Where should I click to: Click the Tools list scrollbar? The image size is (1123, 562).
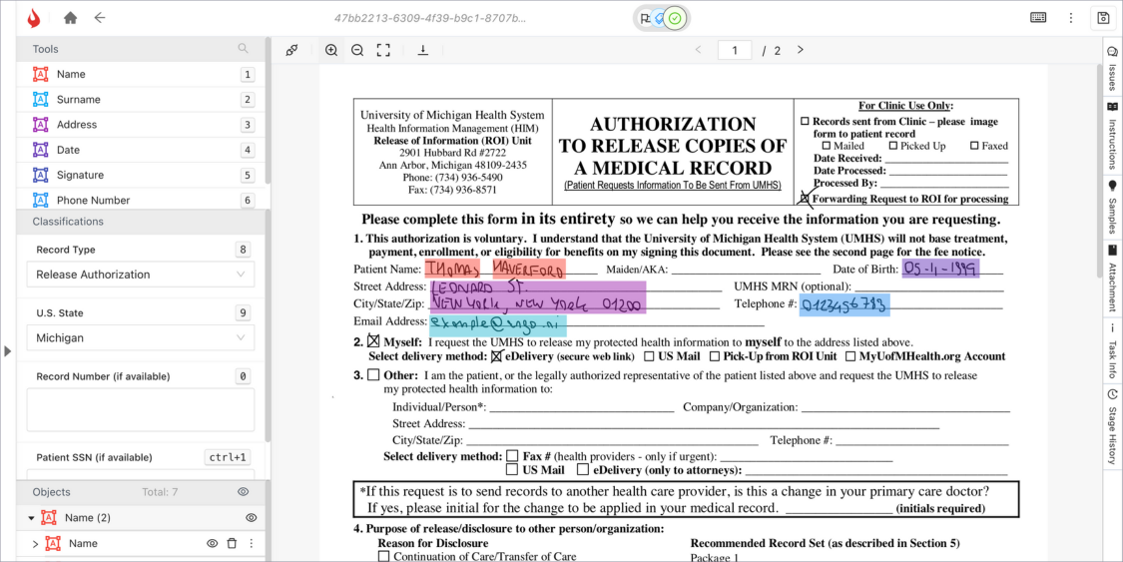268,111
